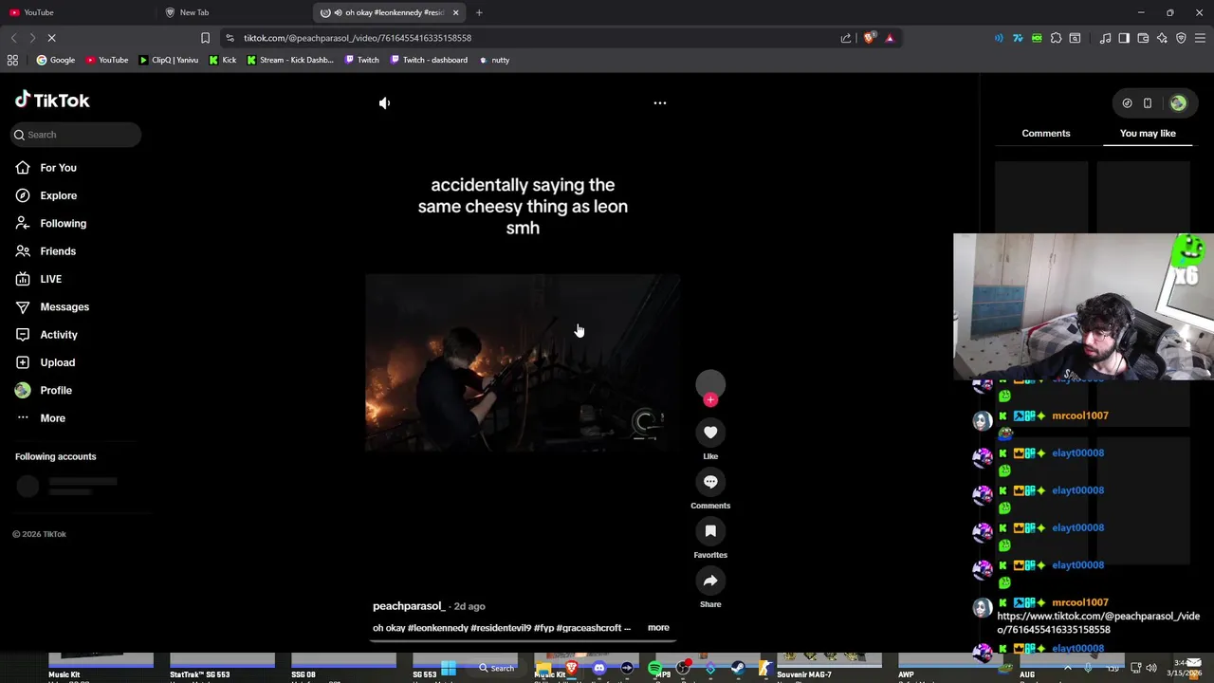Bookmark this page in the address bar

pyautogui.click(x=205, y=38)
